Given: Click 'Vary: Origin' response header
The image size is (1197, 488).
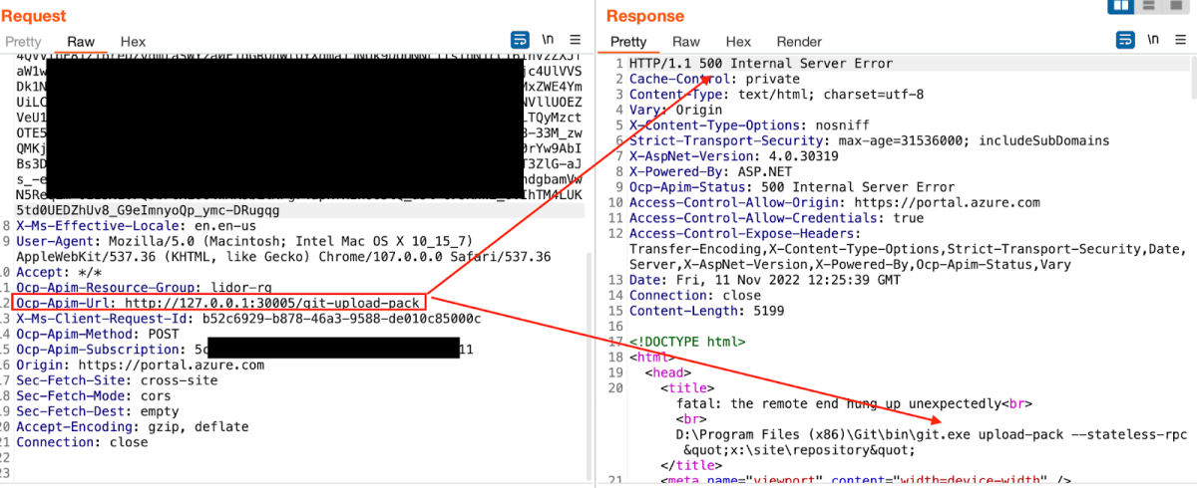Looking at the screenshot, I should click(675, 110).
